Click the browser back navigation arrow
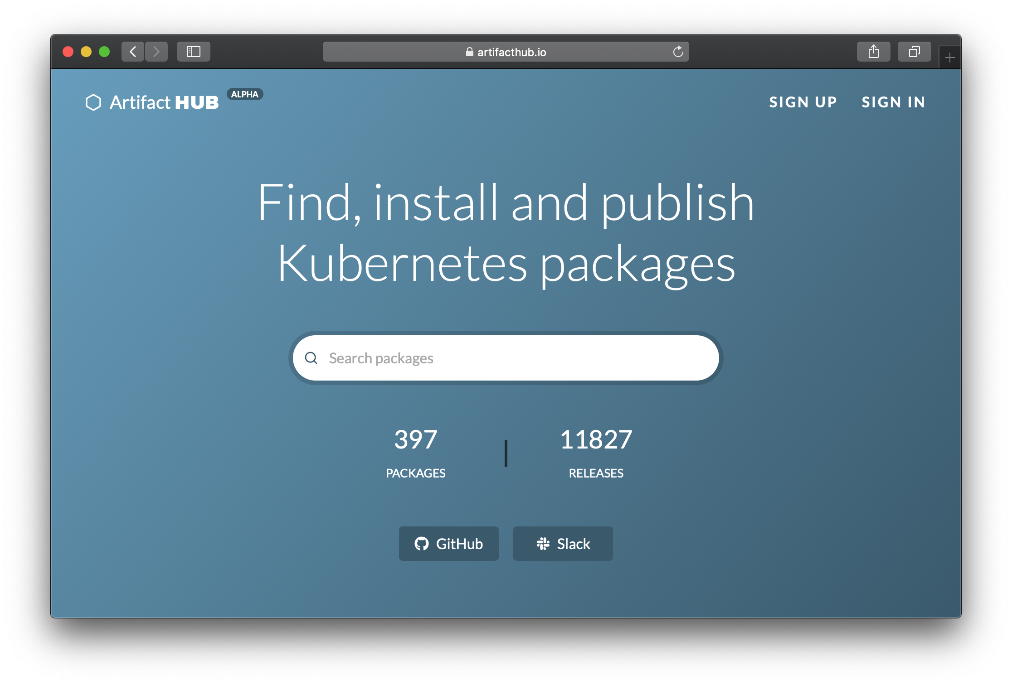 click(x=132, y=52)
